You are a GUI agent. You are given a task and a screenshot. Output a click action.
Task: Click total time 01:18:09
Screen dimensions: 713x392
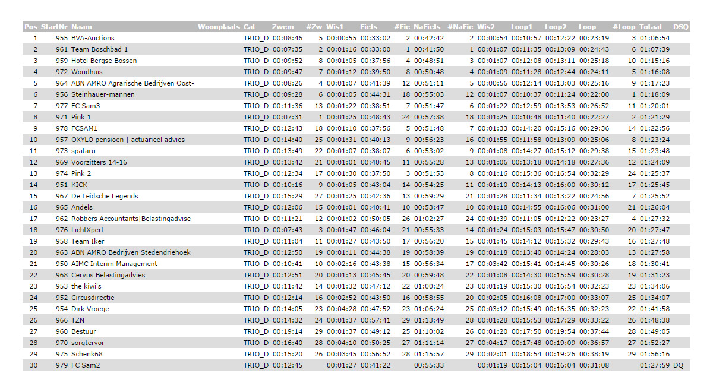point(655,94)
